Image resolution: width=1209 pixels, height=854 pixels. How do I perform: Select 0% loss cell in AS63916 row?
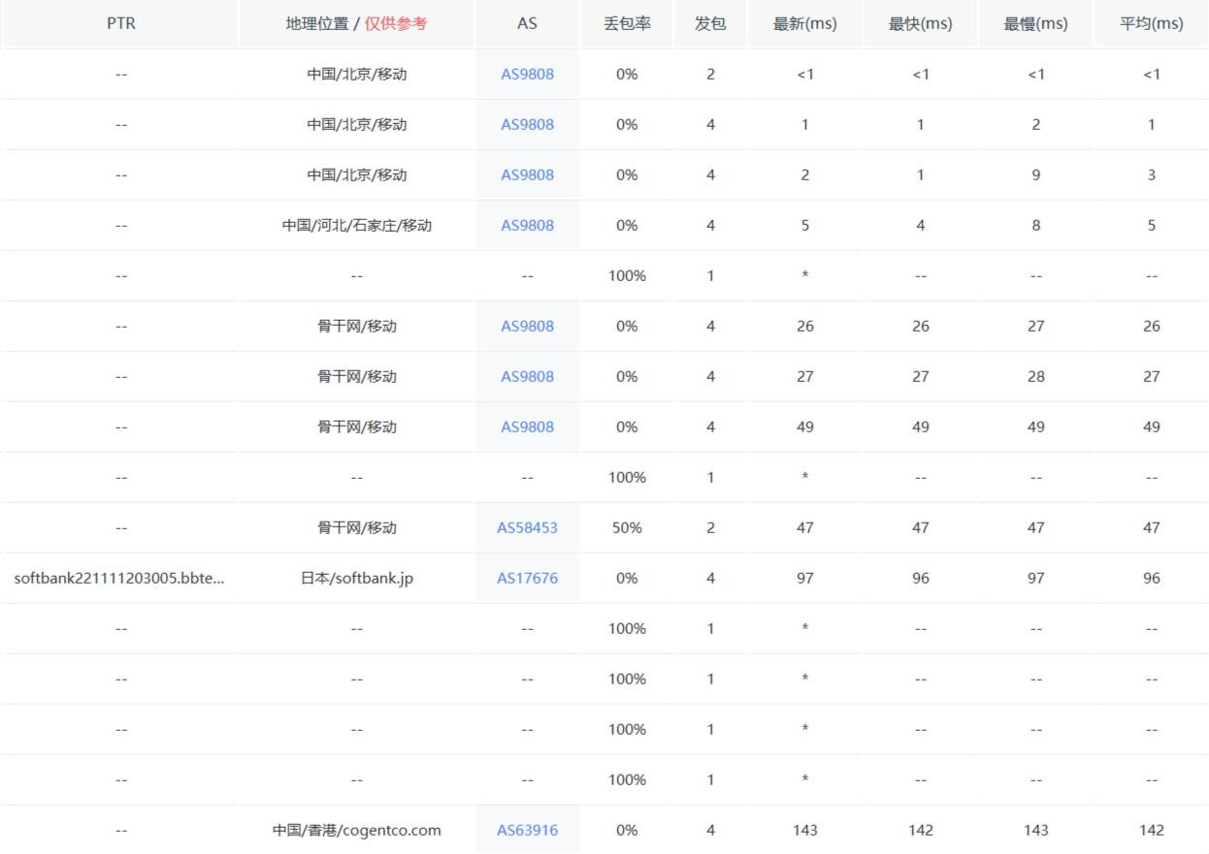[x=627, y=830]
